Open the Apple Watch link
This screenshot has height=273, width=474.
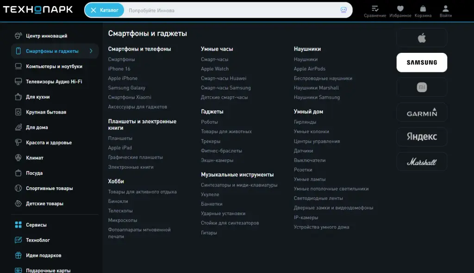point(215,69)
